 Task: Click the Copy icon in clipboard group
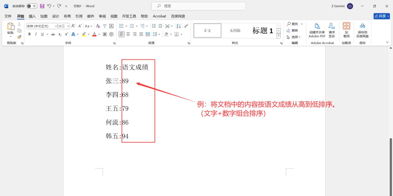[x=19, y=30]
